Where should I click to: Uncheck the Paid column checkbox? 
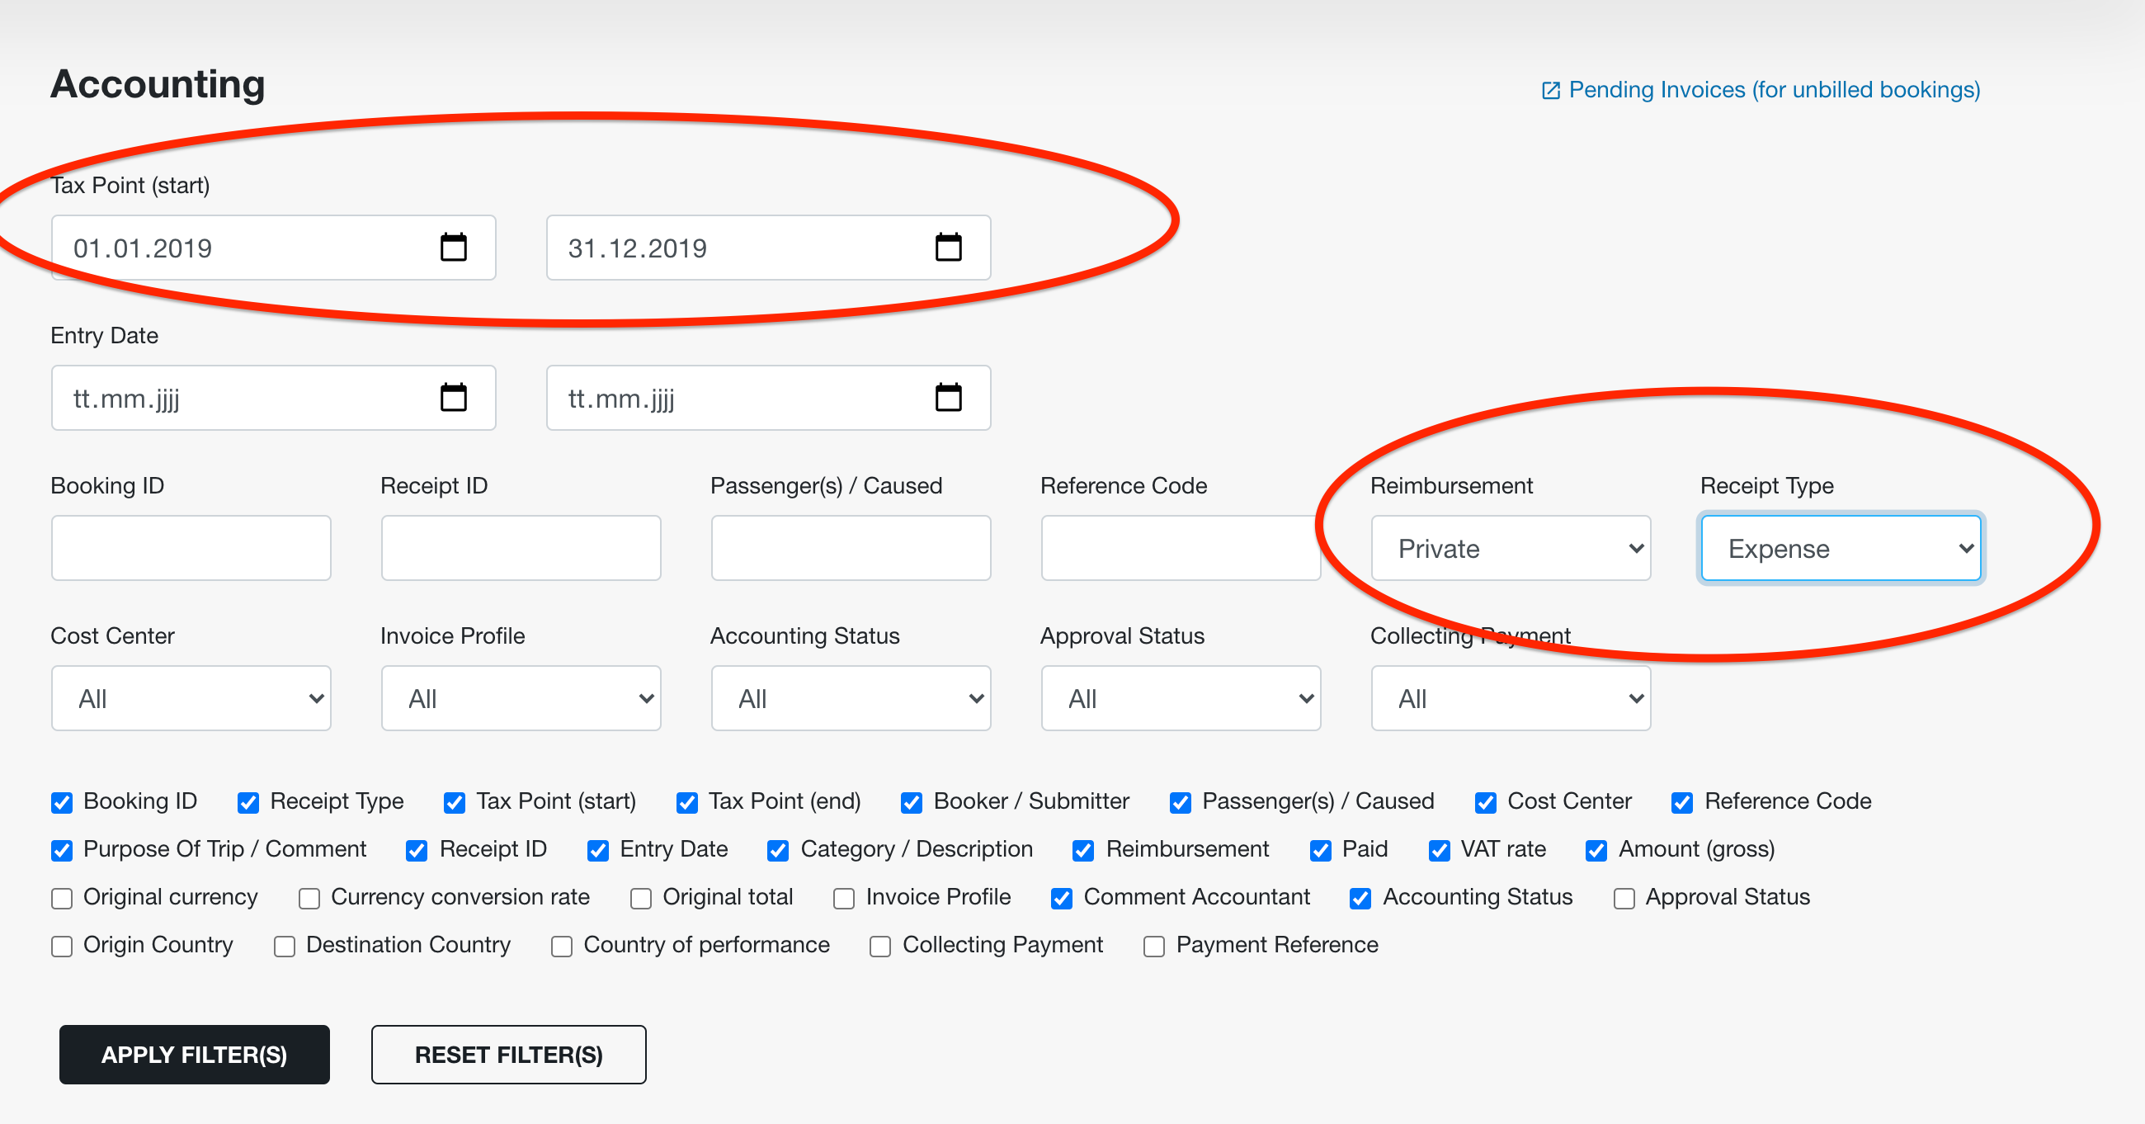(1321, 851)
